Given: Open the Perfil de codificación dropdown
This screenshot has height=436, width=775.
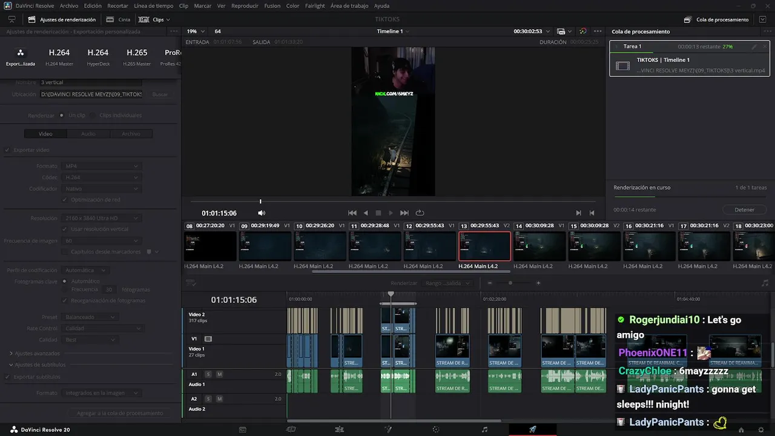Looking at the screenshot, I should pyautogui.click(x=85, y=270).
